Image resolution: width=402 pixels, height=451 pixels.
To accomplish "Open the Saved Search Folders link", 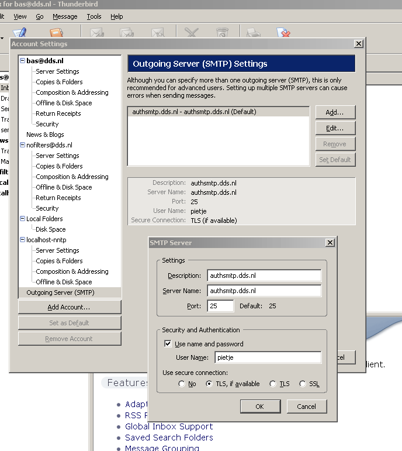I will coord(169,438).
